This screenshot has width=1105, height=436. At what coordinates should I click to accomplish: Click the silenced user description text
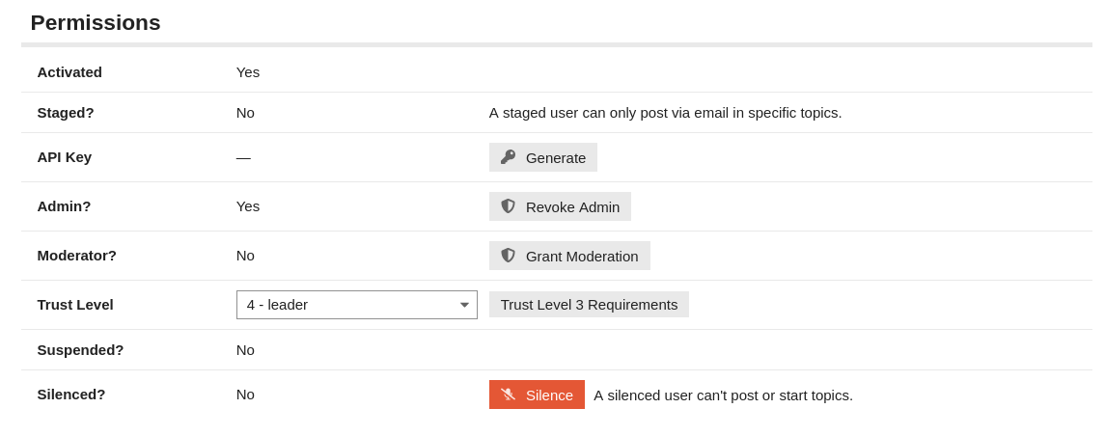[x=723, y=395]
